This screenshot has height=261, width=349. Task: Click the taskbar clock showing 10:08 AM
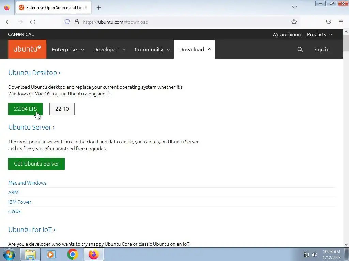[332, 255]
